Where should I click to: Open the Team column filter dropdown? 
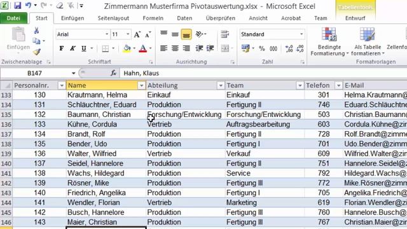point(300,85)
